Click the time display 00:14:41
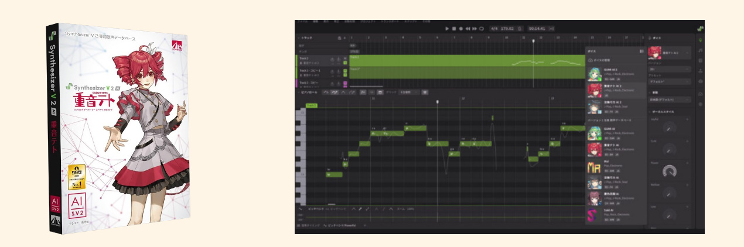This screenshot has height=247, width=744. pos(537,28)
